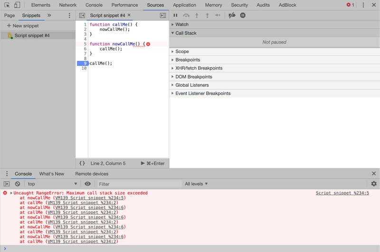Toggle the device toolbar icon

17,5
